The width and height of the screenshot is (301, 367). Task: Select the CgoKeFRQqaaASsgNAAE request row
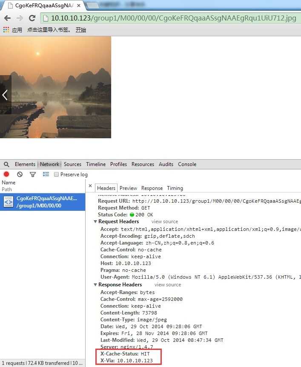pos(43,202)
